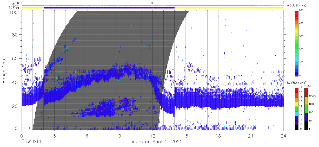
Task: Click the noise color strip above the plot
Action: [x=153, y=5]
